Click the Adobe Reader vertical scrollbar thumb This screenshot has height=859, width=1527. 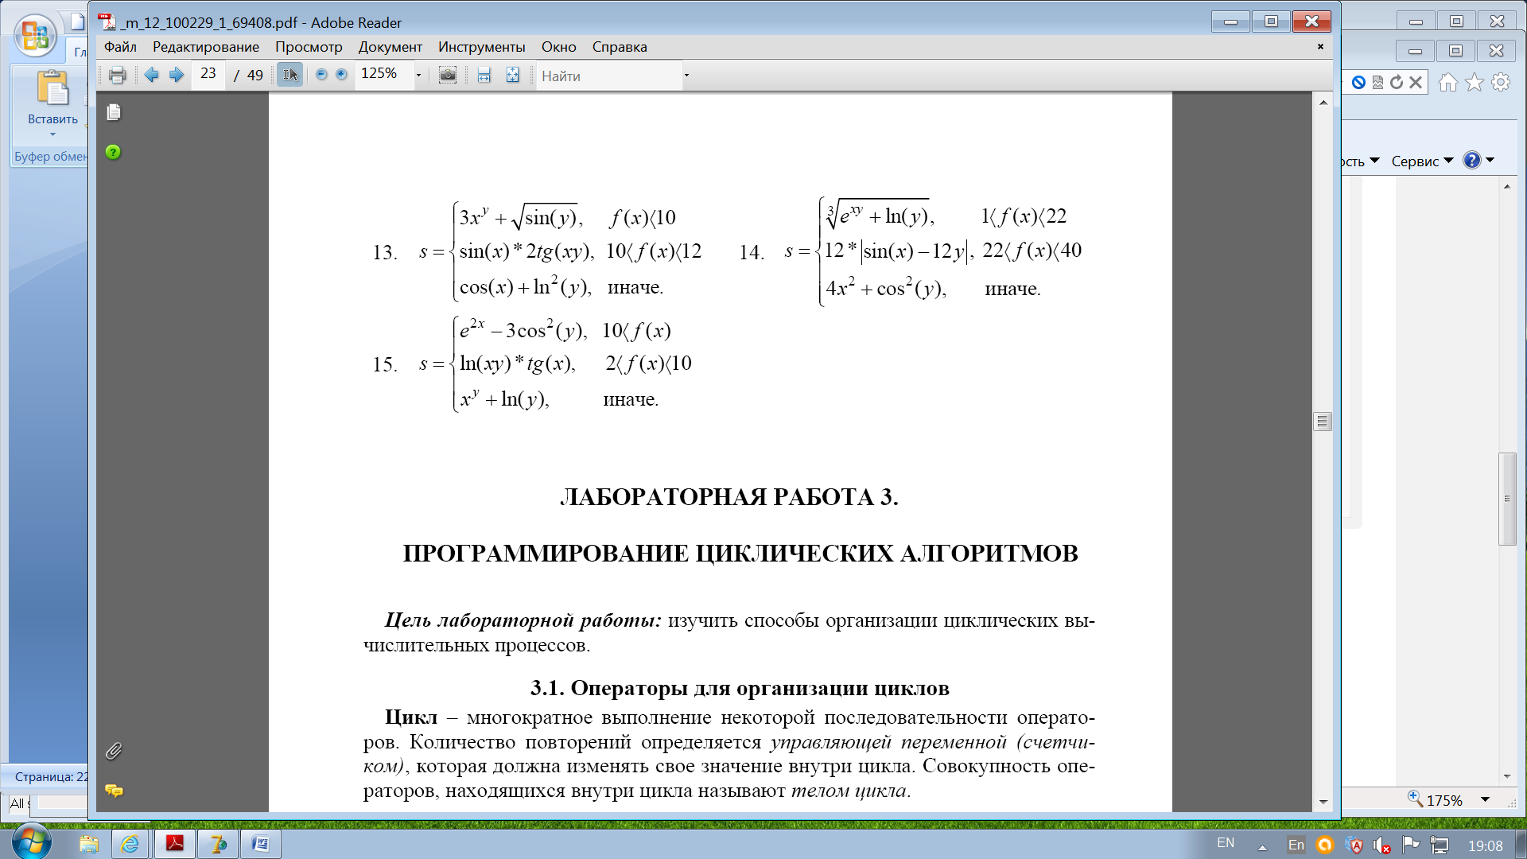pos(1323,422)
